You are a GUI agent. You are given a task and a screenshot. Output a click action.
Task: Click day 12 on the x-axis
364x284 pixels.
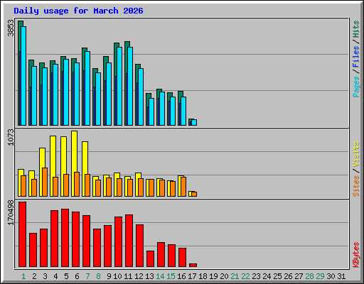coord(139,276)
